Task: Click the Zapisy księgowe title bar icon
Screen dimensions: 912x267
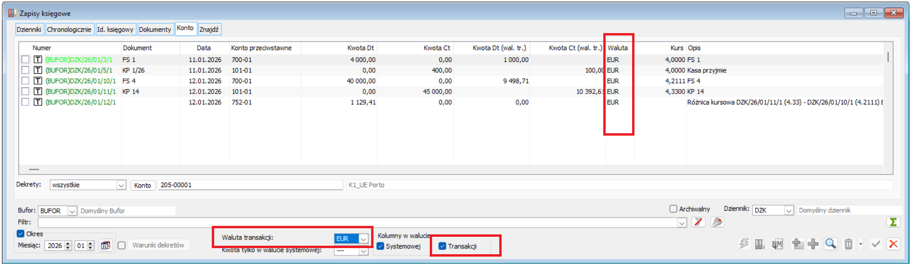Action: [12, 13]
